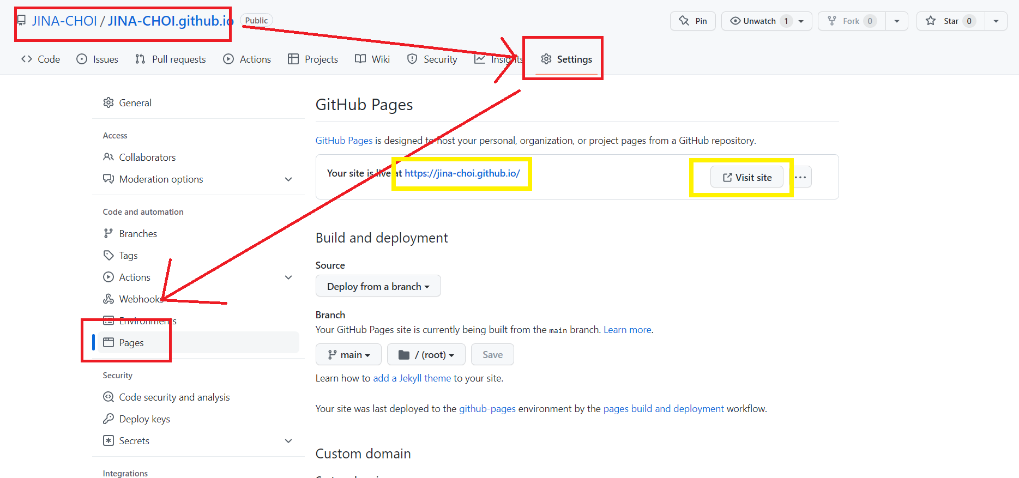Open Moderation options in sidebar

click(x=198, y=179)
